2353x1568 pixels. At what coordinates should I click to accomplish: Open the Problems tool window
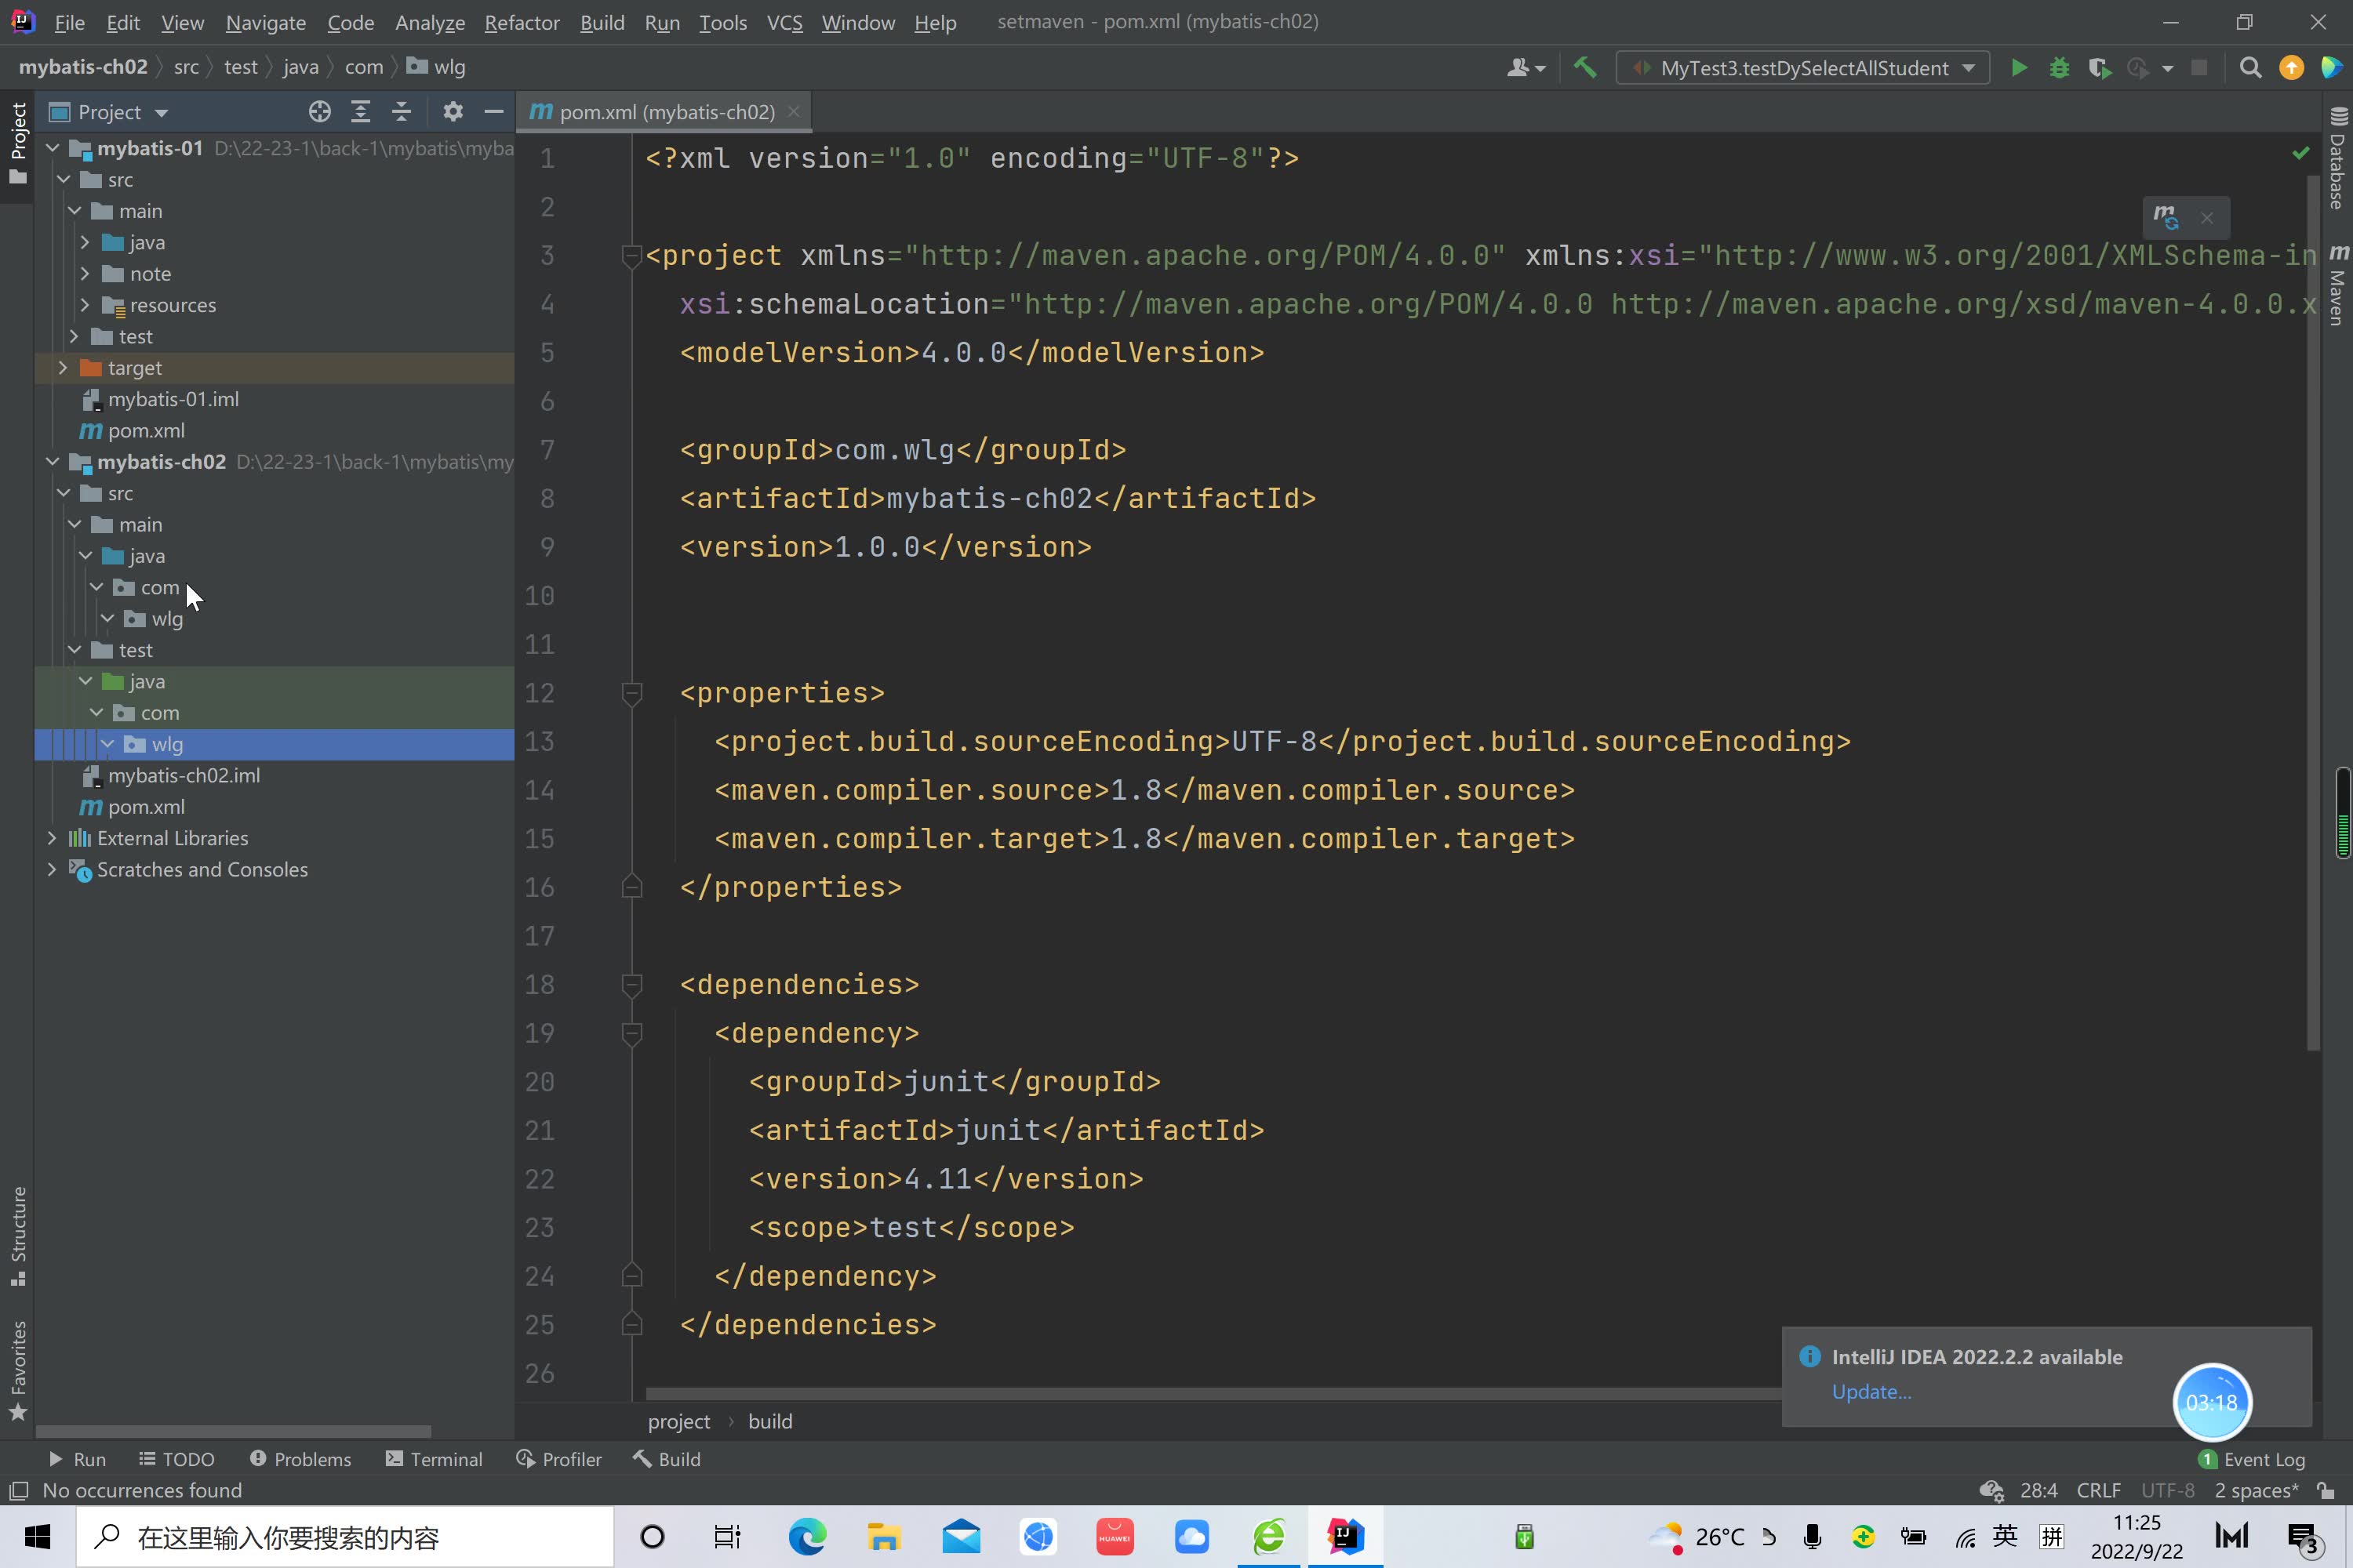click(300, 1459)
